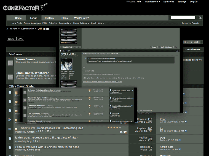Image resolution: width=209 pixels, height=156 pixels.
Task: Open My Profile from the top bar
Action: [169, 2]
